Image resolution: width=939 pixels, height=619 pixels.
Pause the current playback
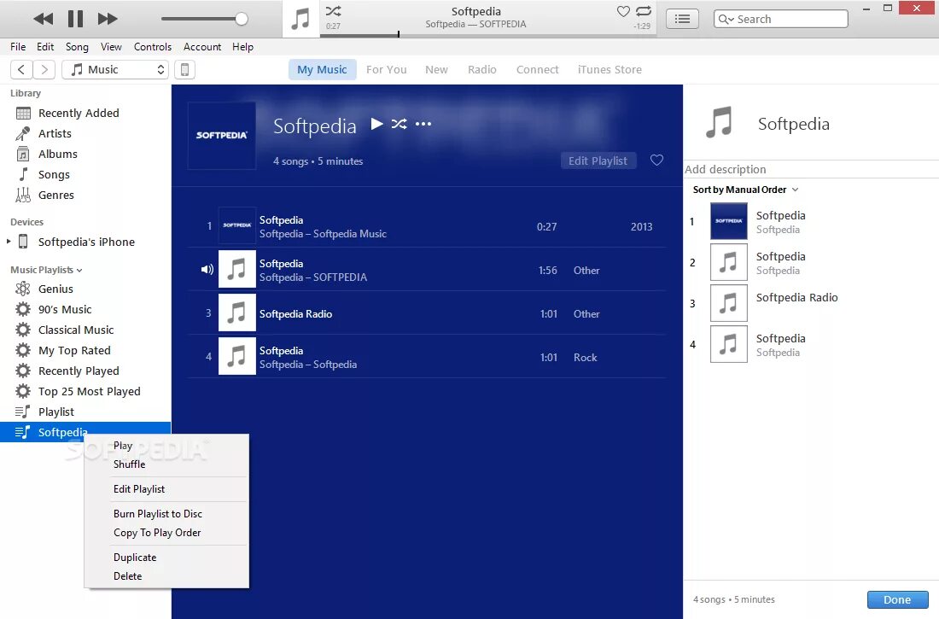pyautogui.click(x=75, y=19)
